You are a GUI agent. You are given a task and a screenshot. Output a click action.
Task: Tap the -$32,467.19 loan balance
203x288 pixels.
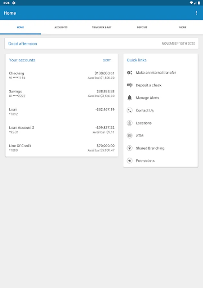point(105,109)
